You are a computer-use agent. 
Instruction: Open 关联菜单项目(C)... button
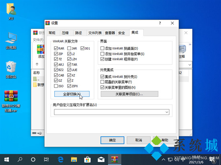129,94
